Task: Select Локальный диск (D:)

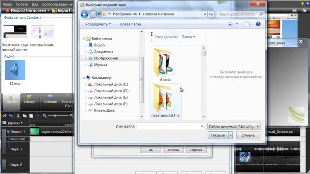Action: click(111, 91)
